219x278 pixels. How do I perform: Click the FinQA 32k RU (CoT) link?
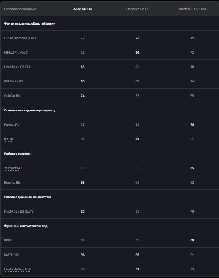[x=18, y=211]
